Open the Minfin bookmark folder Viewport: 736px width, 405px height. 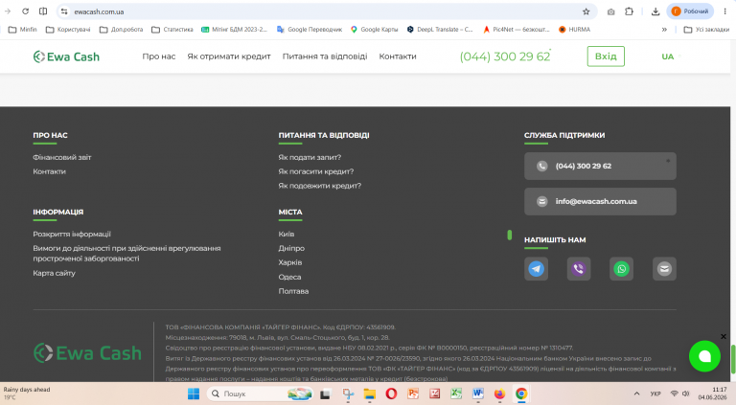pos(23,29)
